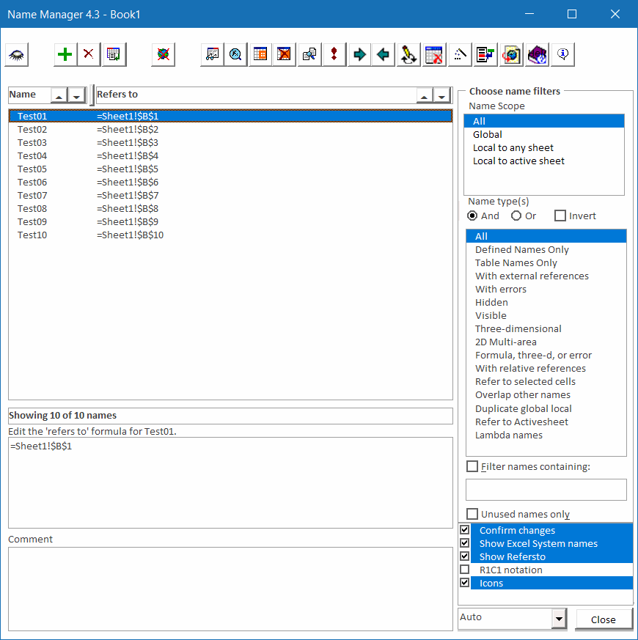Viewport: 638px width, 640px height.
Task: Click the colored list with arrow icon
Action: 485,54
